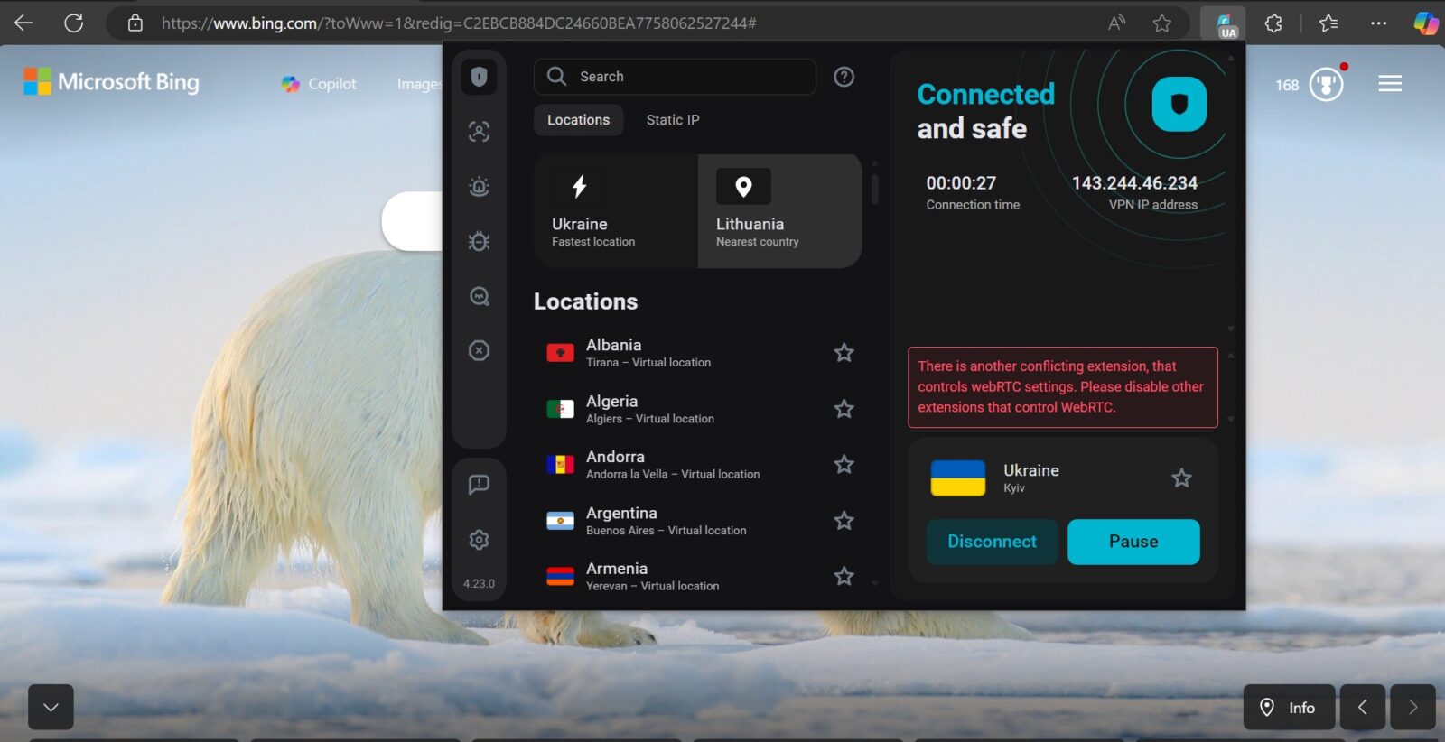The image size is (1445, 742).
Task: Open the Copilot sidebar icon in Edge
Action: click(1426, 23)
